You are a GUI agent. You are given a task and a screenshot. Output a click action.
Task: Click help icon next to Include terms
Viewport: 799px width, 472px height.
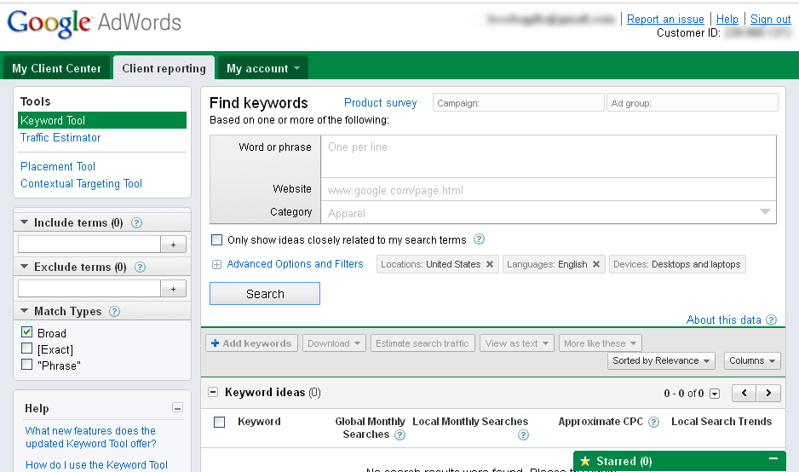(x=136, y=223)
